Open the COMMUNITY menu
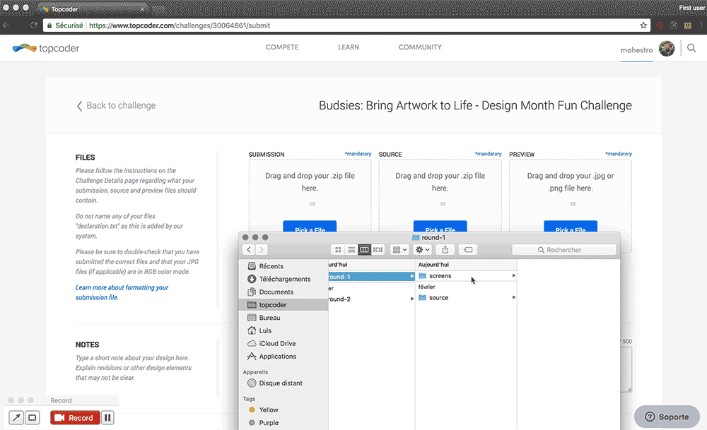This screenshot has width=707, height=430. [x=420, y=47]
